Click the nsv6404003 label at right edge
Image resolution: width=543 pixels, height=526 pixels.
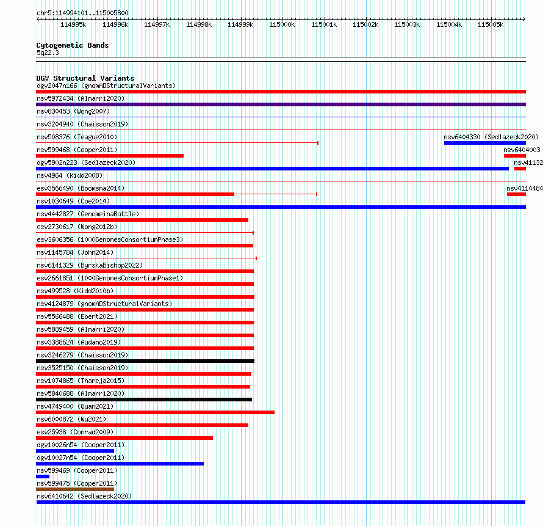click(x=522, y=150)
